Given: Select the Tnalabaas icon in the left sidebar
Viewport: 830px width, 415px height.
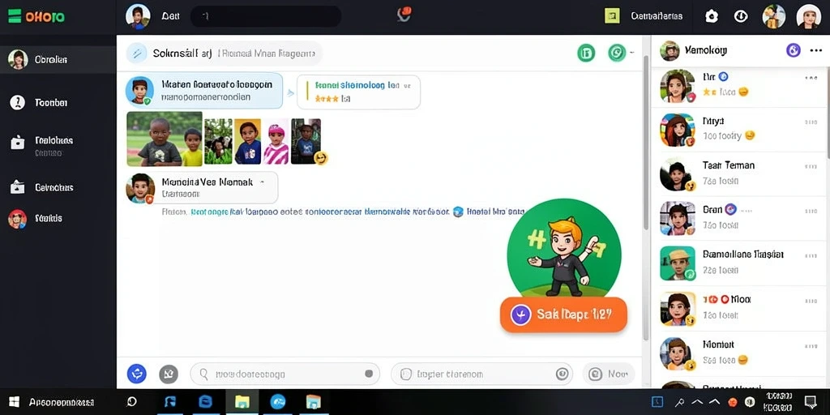Looking at the screenshot, I should (x=18, y=143).
